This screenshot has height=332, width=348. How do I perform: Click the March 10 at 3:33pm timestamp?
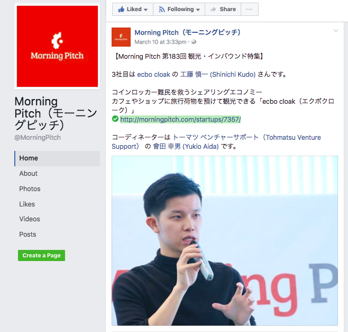tap(160, 42)
